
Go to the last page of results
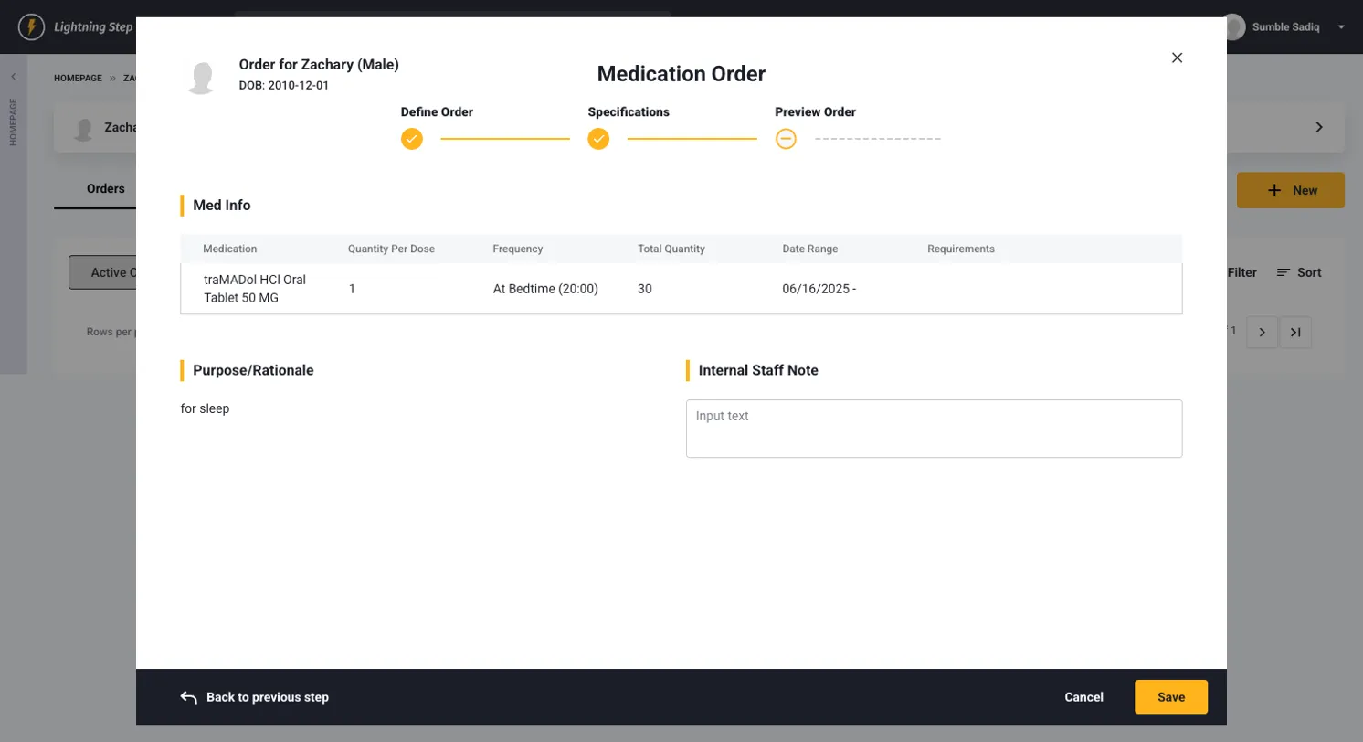[x=1295, y=333]
